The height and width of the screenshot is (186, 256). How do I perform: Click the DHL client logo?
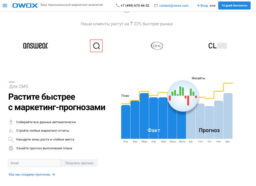point(157,46)
